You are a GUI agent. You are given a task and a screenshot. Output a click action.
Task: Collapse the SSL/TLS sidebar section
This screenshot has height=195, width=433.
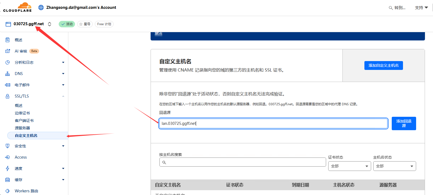point(63,96)
